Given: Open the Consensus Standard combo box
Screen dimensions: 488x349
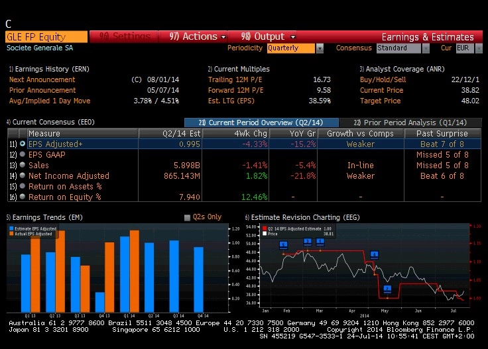Looking at the screenshot, I should (x=398, y=48).
